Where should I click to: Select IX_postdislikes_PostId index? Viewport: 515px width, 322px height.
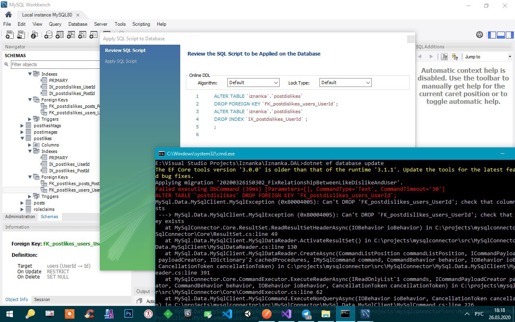coord(72,93)
